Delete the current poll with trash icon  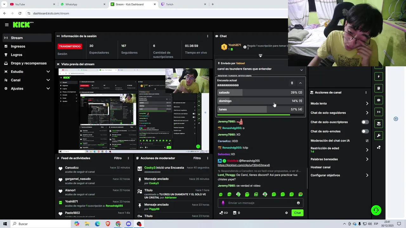[x=292, y=83]
